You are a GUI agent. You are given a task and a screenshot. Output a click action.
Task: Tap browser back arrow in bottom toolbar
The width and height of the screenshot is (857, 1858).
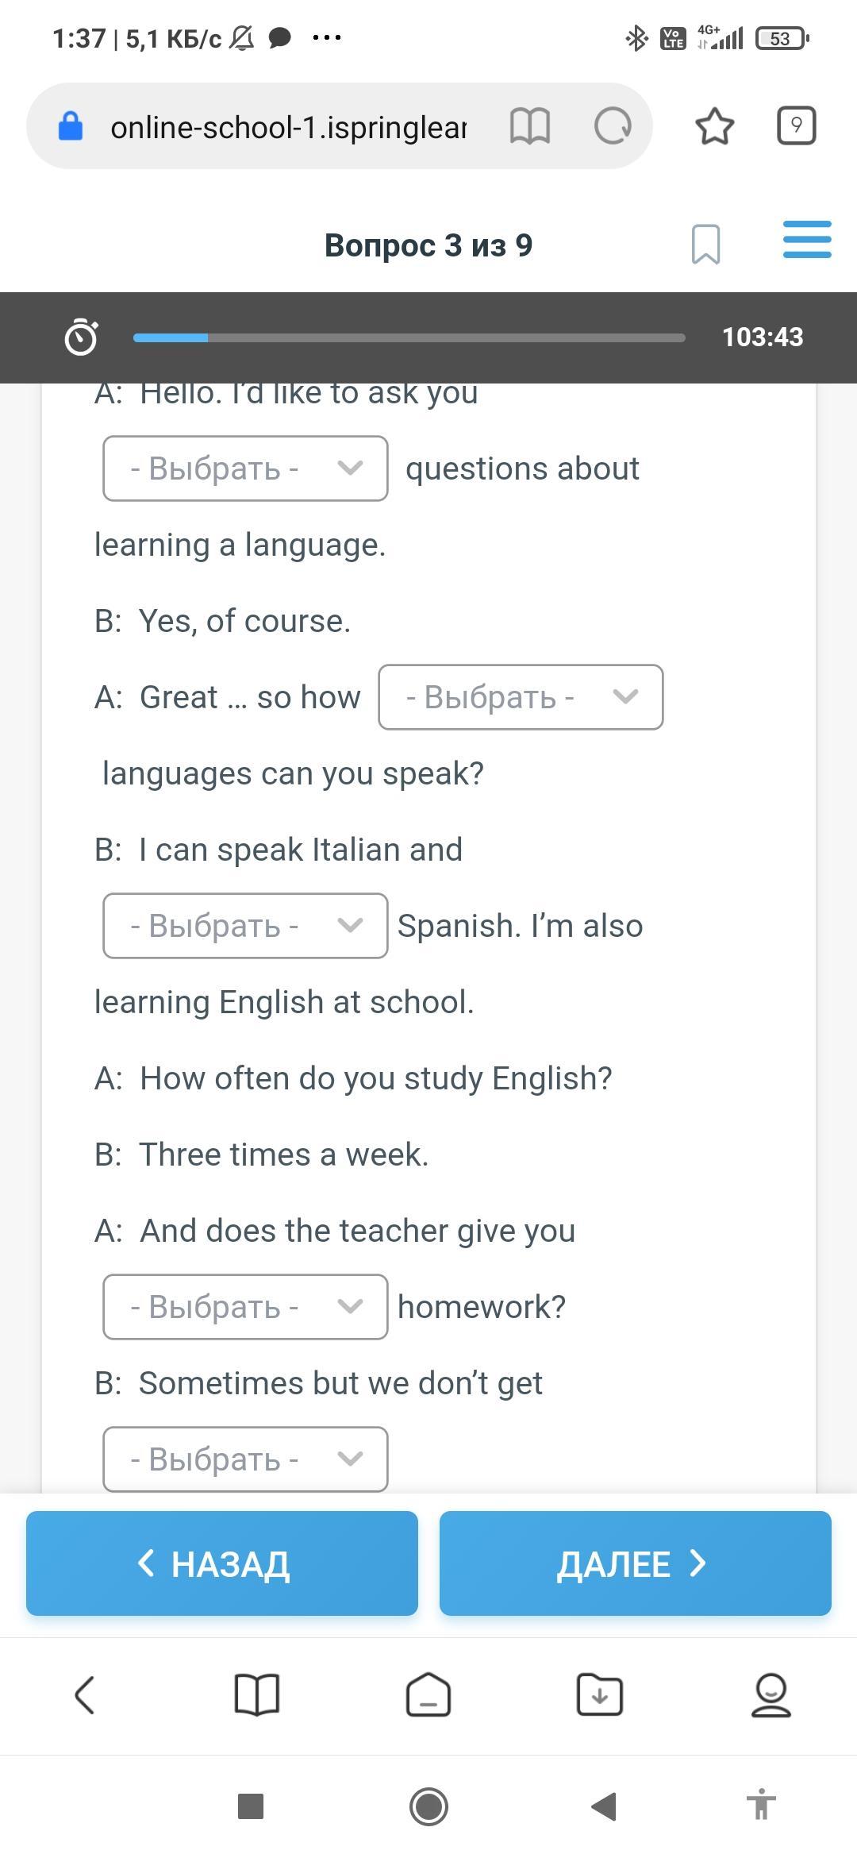click(x=85, y=1695)
